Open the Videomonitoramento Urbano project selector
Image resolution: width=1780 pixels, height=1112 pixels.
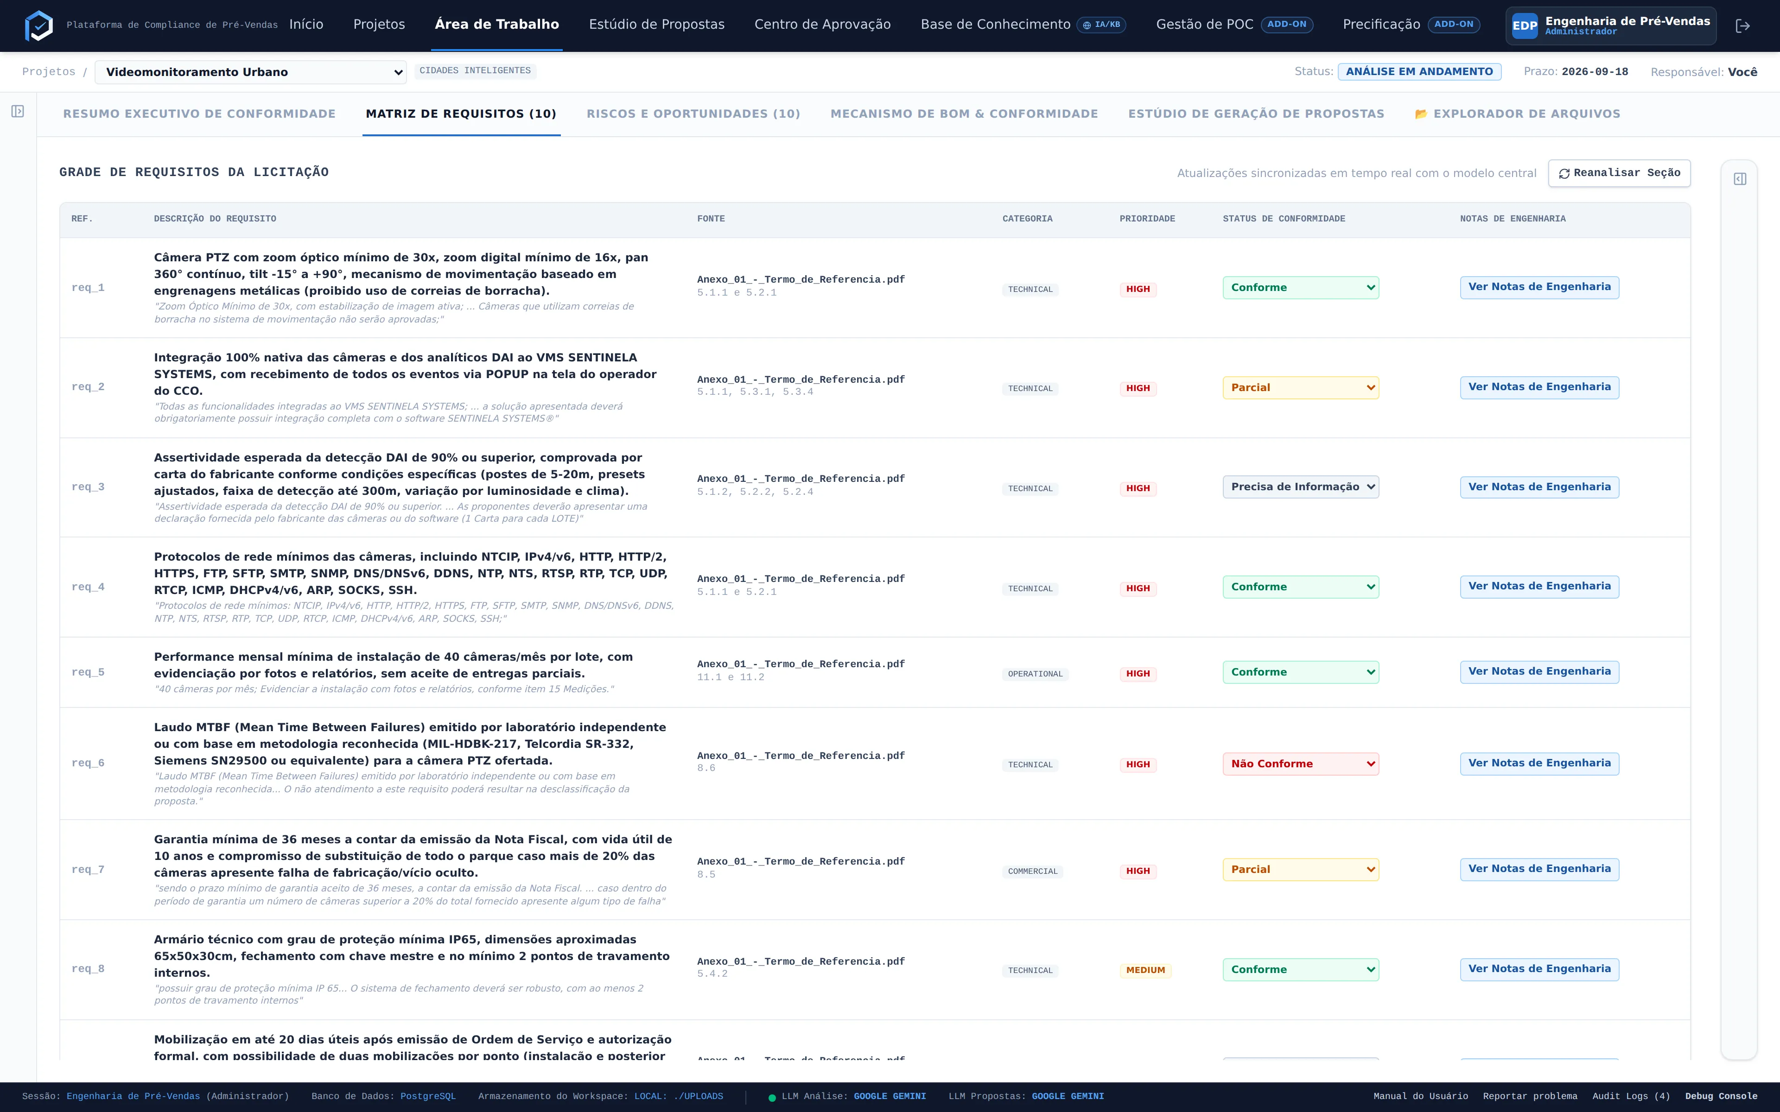(x=251, y=72)
